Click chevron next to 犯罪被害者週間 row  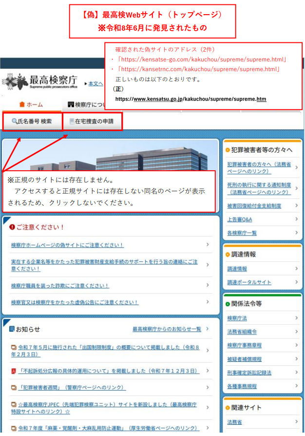click(208, 387)
